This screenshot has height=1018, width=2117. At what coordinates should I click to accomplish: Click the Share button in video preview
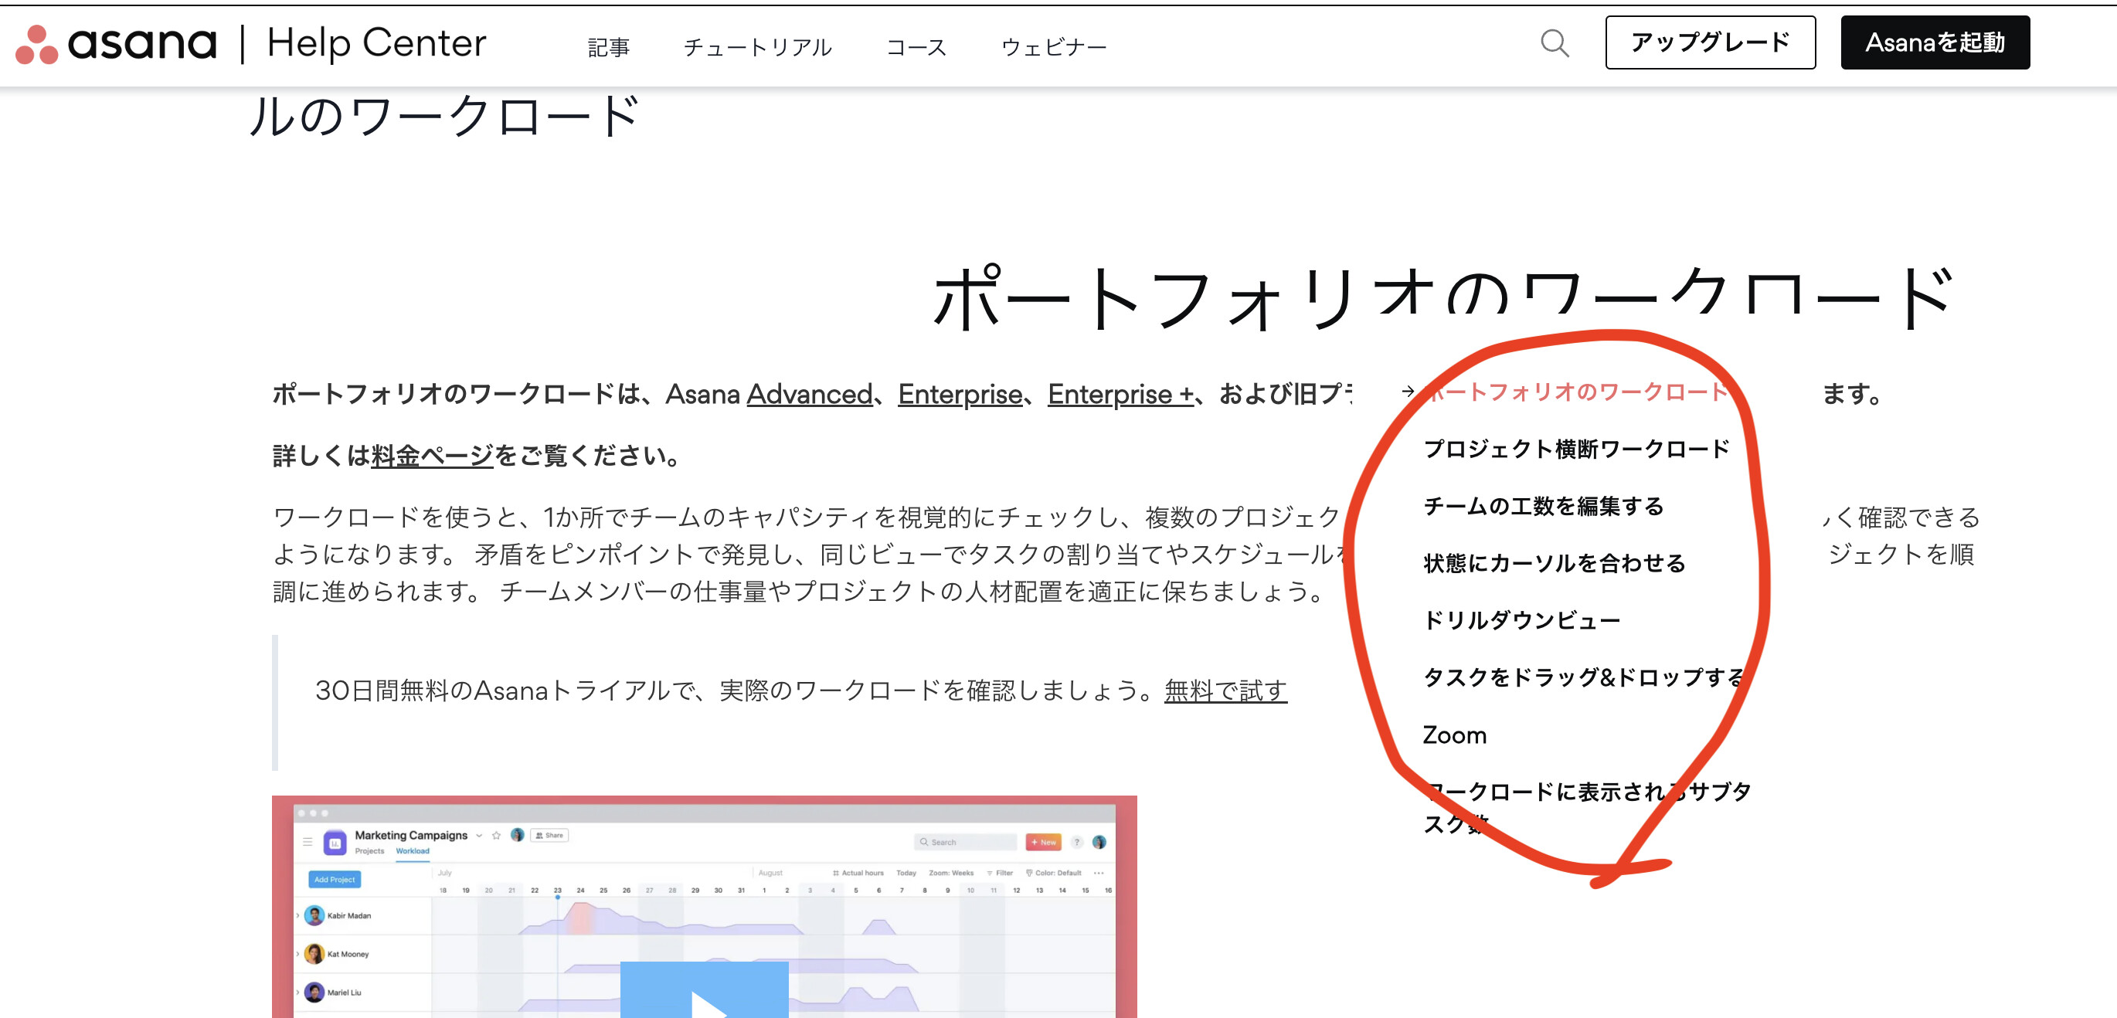pyautogui.click(x=550, y=835)
